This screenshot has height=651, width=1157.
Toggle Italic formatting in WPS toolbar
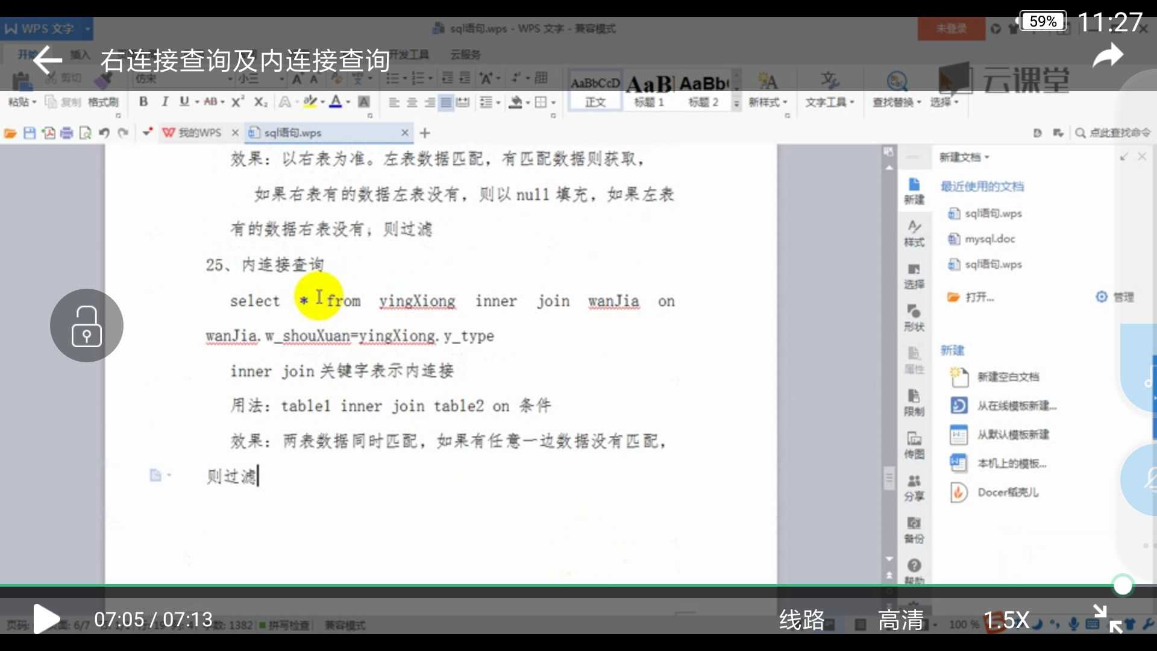click(165, 101)
